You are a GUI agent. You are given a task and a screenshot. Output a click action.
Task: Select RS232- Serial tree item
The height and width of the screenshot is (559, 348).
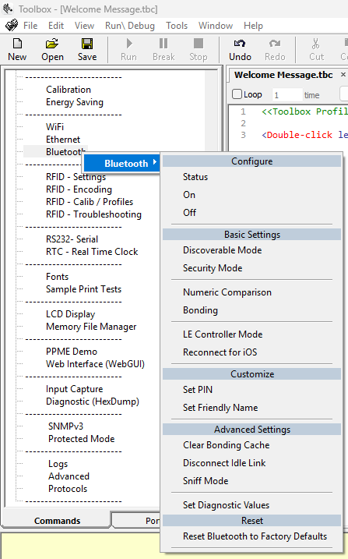click(x=72, y=239)
